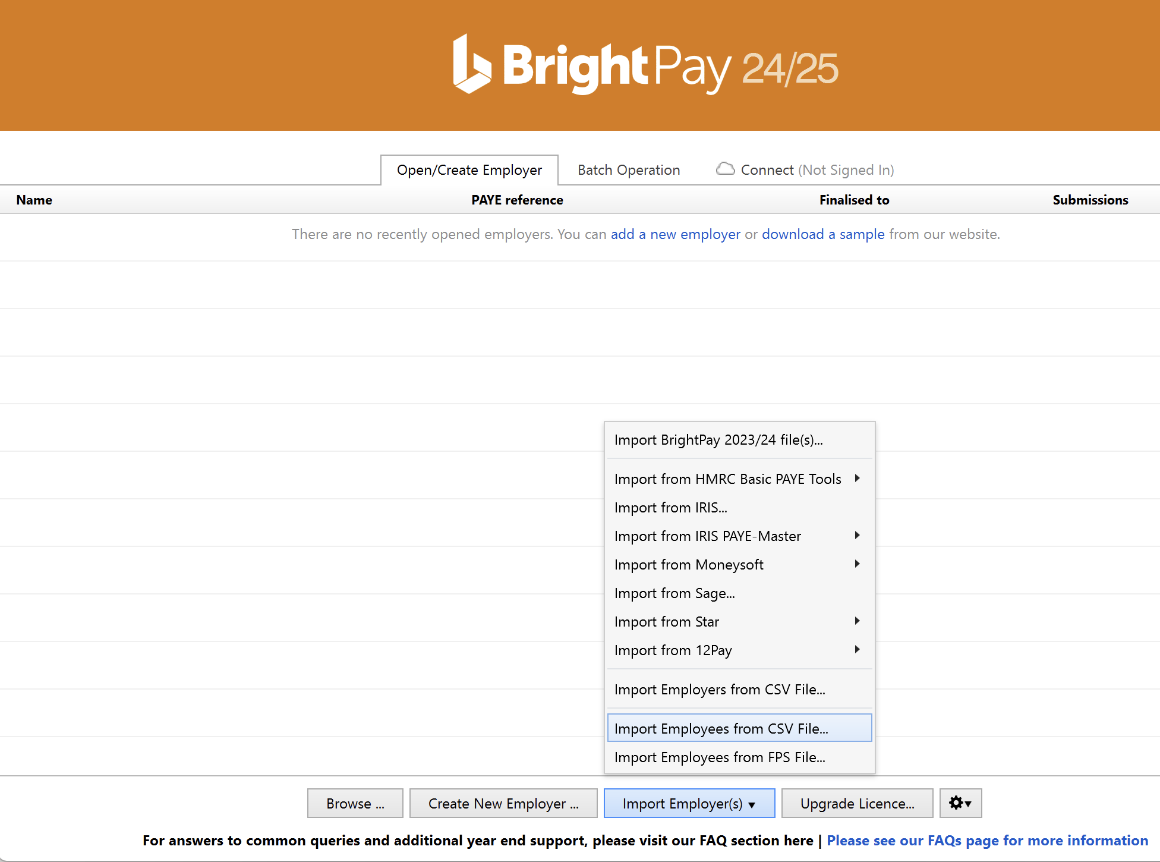Select Import from Moneysoft
The image size is (1160, 862).
click(739, 565)
